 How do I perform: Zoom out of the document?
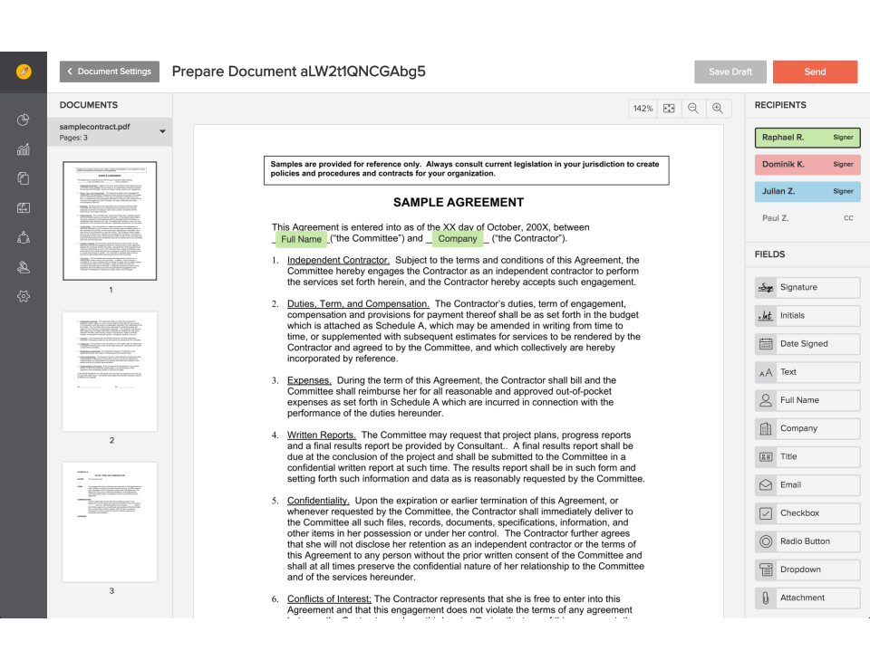693,108
